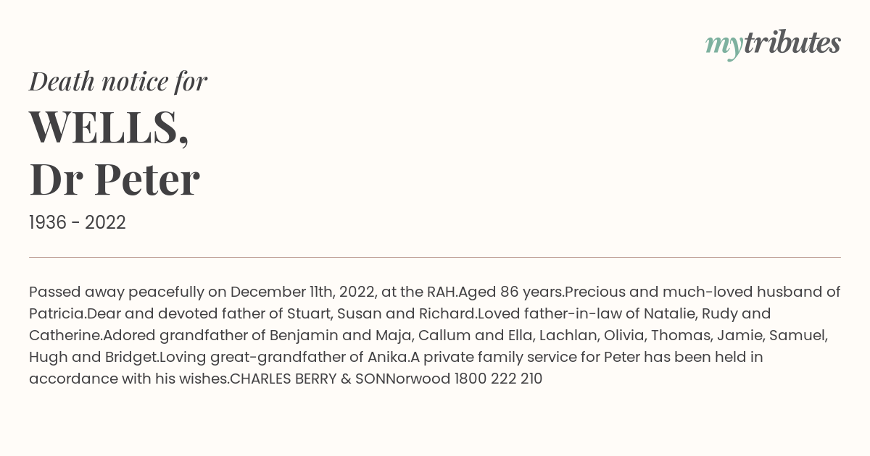Click 'Natalie, Rudy and' in-law names

(707, 314)
